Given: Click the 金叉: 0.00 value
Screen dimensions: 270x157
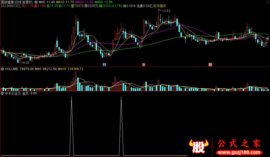Looking at the screenshot, I should [29, 93].
